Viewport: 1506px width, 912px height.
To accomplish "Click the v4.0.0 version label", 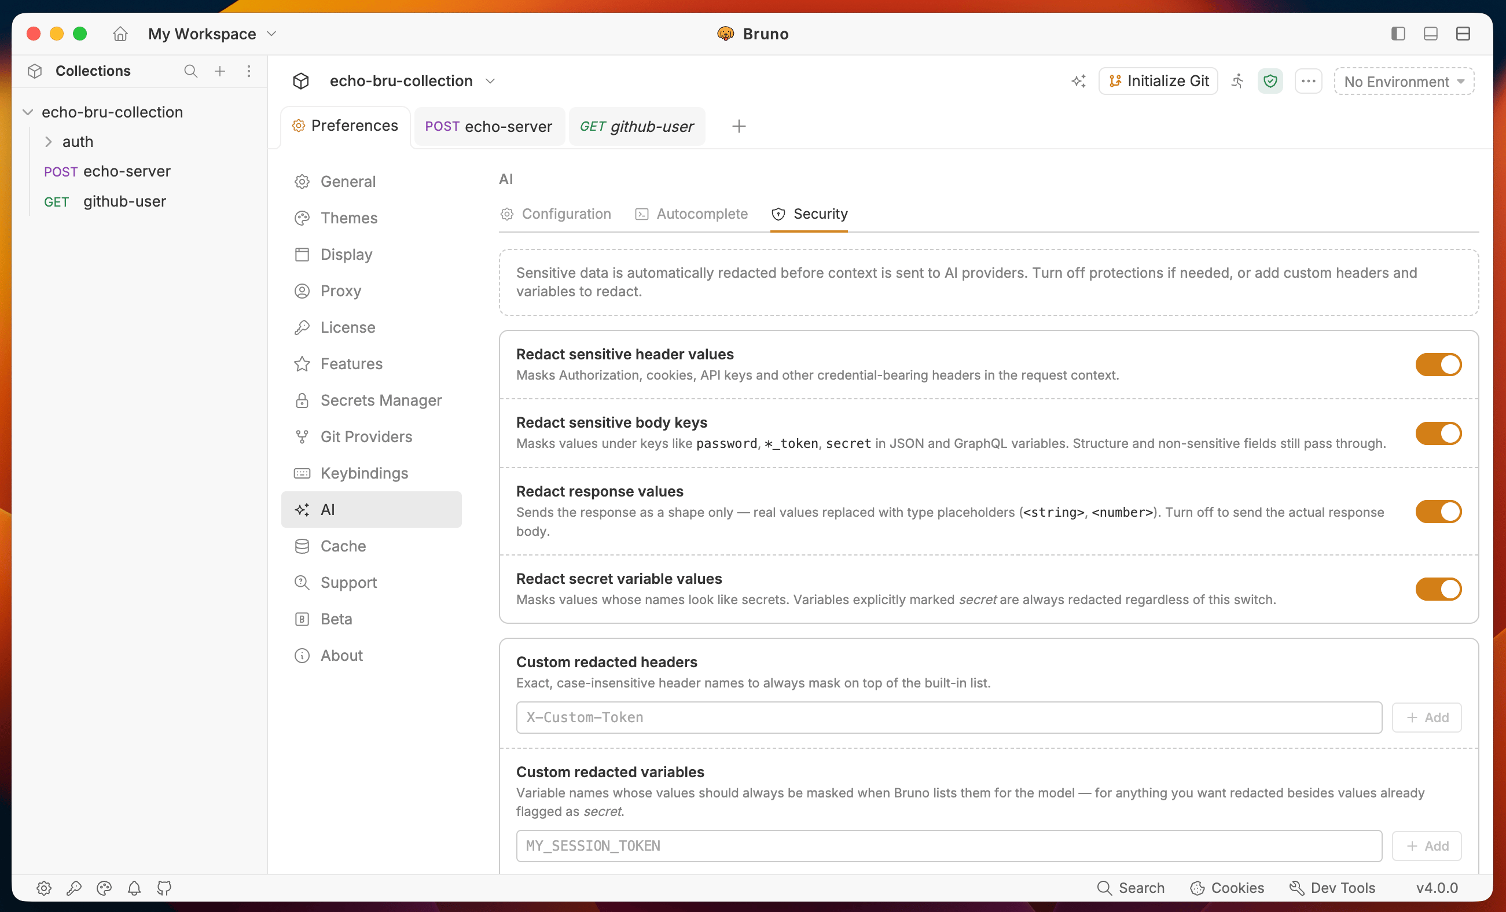I will (x=1437, y=888).
